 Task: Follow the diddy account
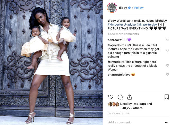coord(139,8)
